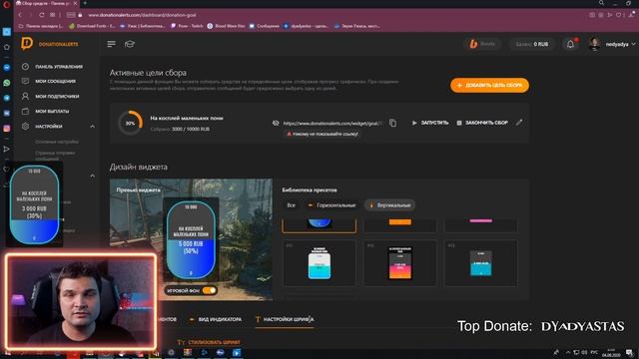Open WhatsApp in the Opera sidebar
This screenshot has width=639, height=359.
pos(7,83)
